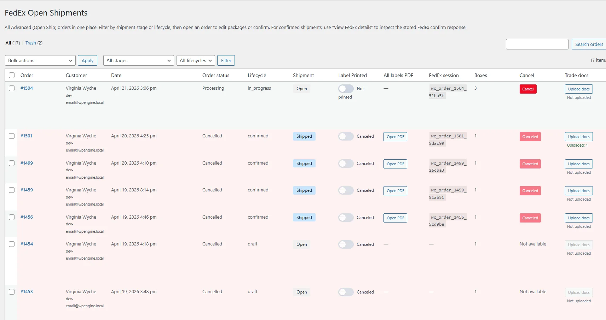Click the Search orders button
Viewport: 606px width, 320px height.
click(589, 44)
